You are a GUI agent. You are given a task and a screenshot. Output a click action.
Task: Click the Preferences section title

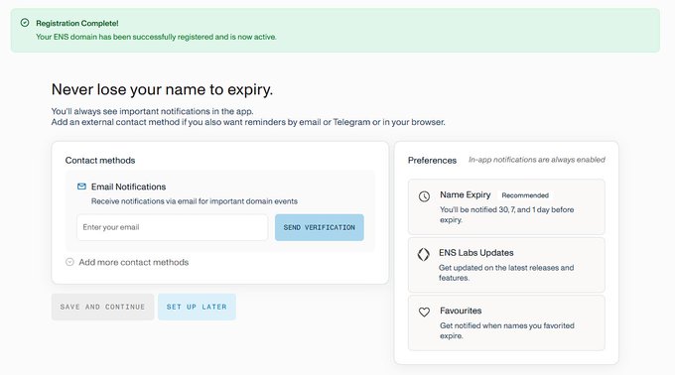point(432,161)
